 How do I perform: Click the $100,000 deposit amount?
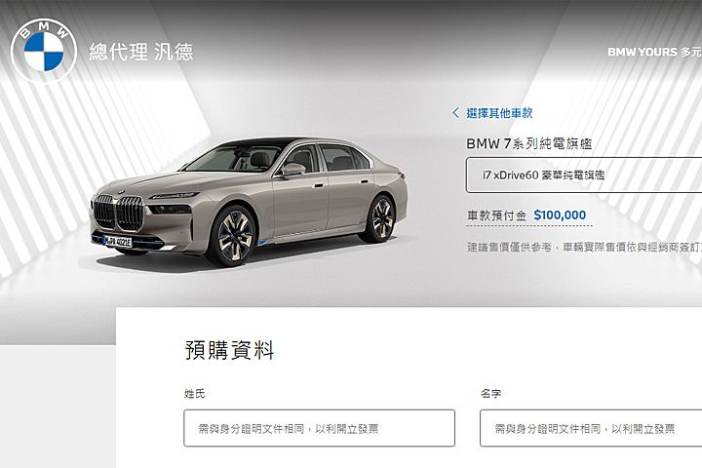click(x=560, y=215)
